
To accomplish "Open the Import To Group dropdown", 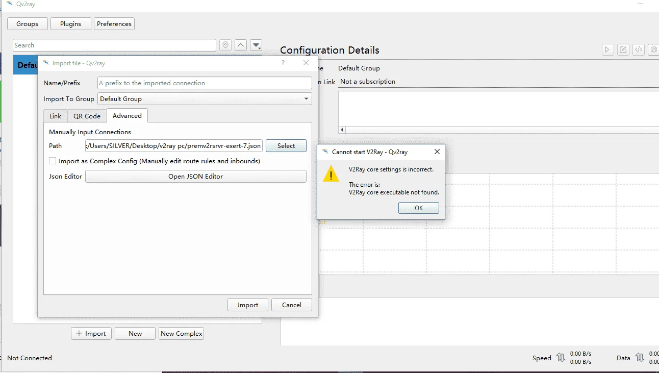I will coord(205,98).
